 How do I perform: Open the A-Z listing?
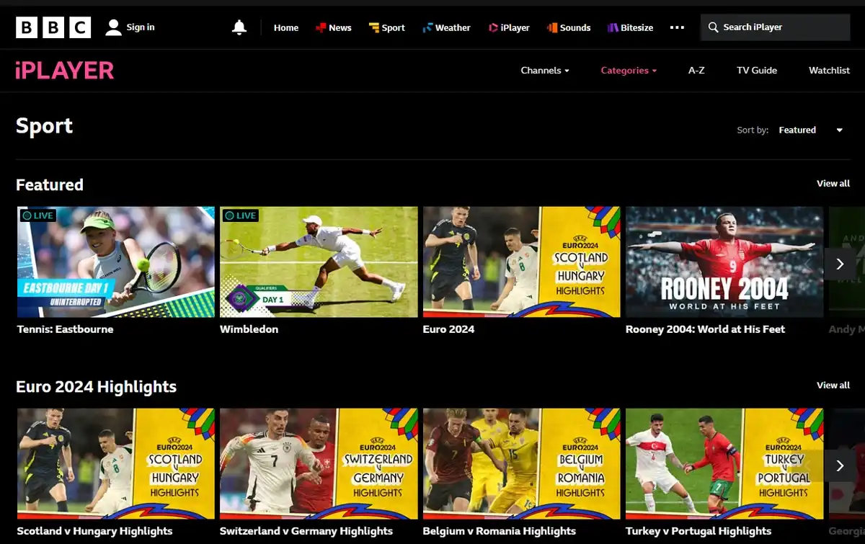(696, 70)
